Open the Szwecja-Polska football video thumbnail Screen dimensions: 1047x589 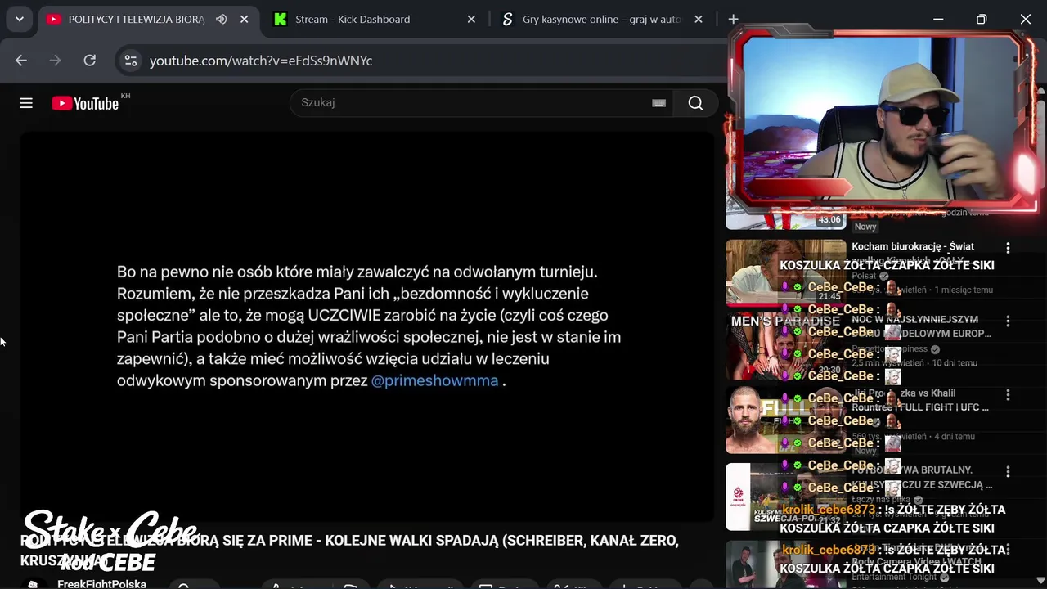(x=786, y=497)
